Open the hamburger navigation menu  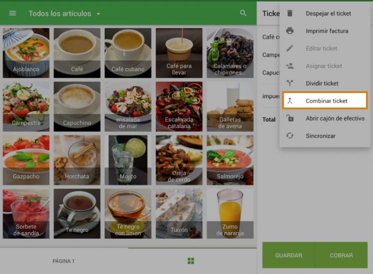12,13
